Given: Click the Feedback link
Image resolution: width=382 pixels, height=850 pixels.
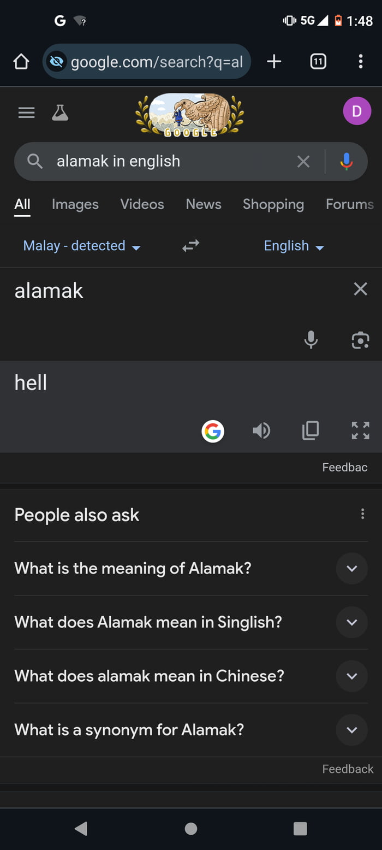Looking at the screenshot, I should point(348,769).
